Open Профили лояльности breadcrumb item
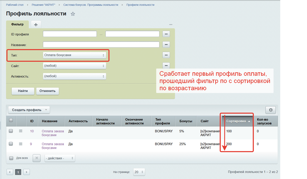 pyautogui.click(x=140, y=5)
